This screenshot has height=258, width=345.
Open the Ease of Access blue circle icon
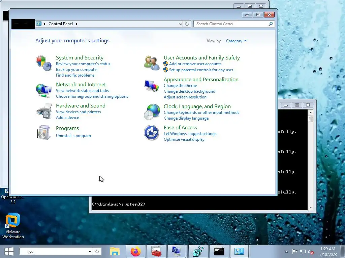(151, 133)
